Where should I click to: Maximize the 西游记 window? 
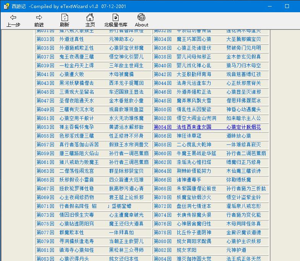(287, 6)
